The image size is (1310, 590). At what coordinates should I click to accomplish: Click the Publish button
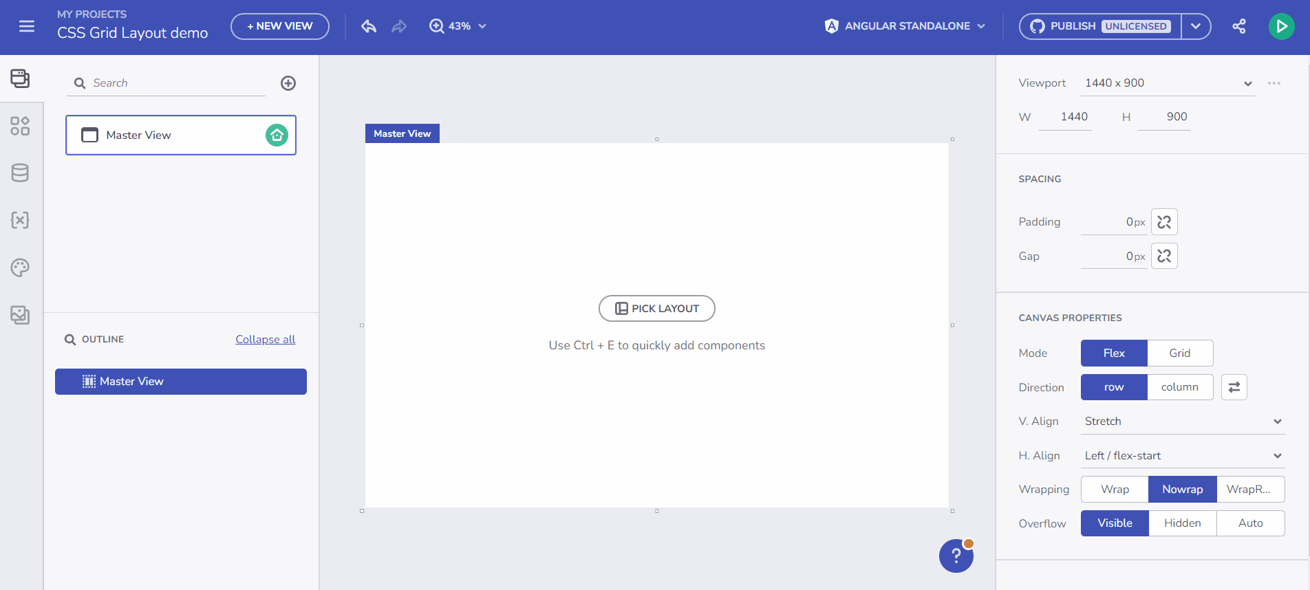(1101, 26)
